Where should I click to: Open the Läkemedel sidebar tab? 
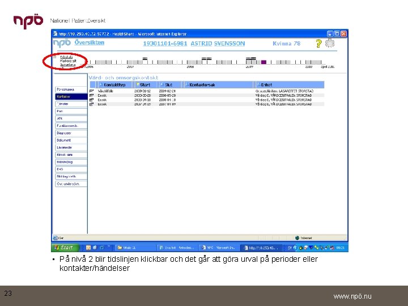[x=71, y=147]
